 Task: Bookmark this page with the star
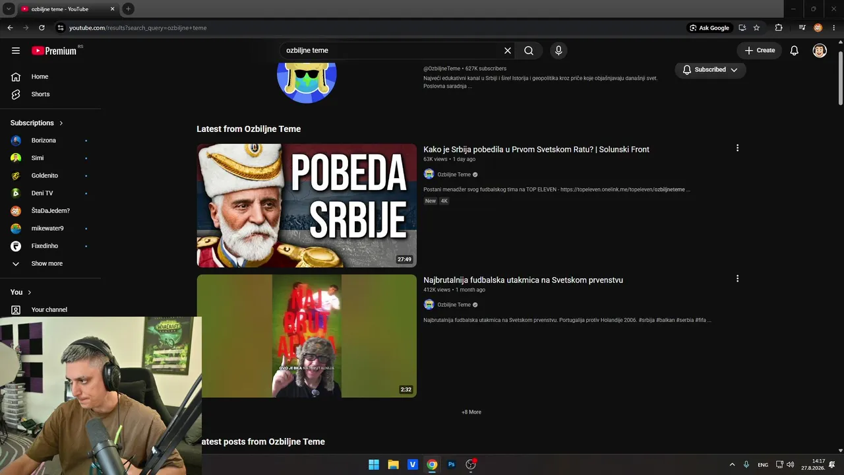756,28
